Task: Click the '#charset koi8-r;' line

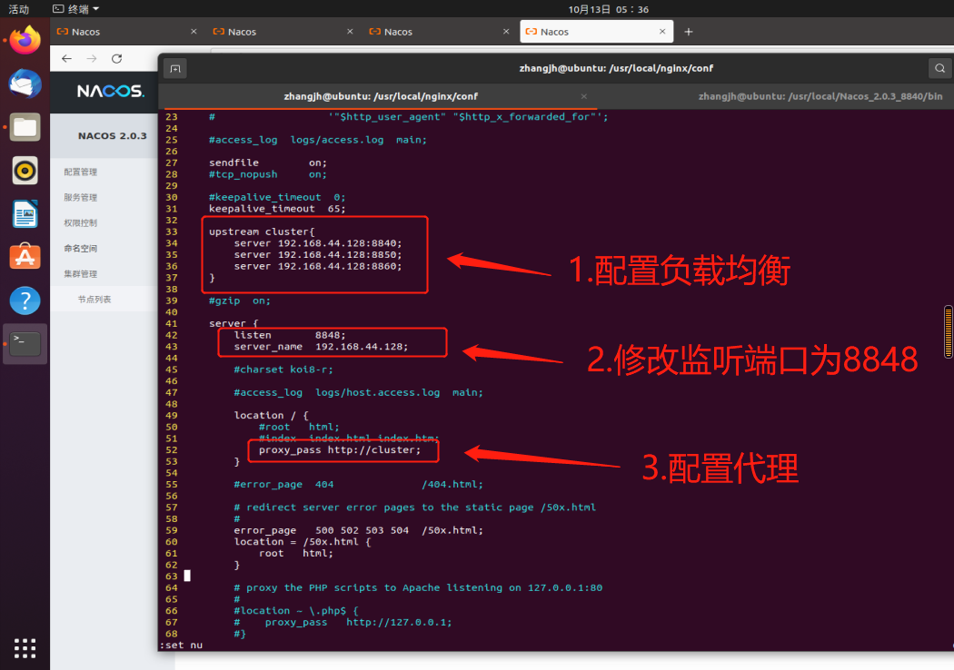Action: pyautogui.click(x=283, y=369)
